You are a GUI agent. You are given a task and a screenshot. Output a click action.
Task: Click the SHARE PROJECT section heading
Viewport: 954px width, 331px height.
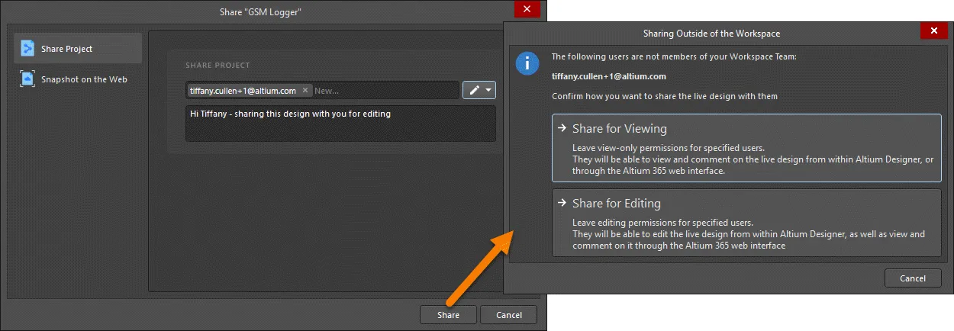tap(218, 66)
